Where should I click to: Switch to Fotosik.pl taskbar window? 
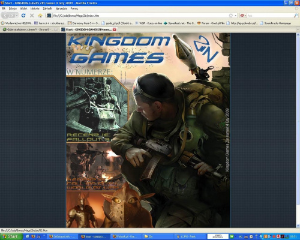pos(126,236)
